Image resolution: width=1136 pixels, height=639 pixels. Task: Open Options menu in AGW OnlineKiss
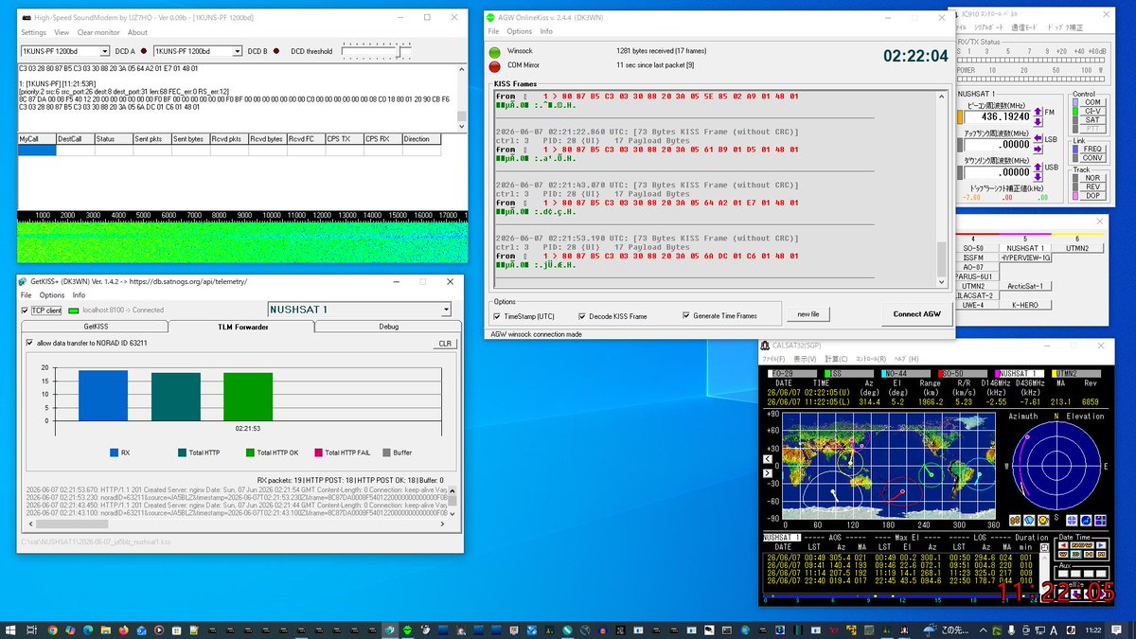(x=520, y=31)
